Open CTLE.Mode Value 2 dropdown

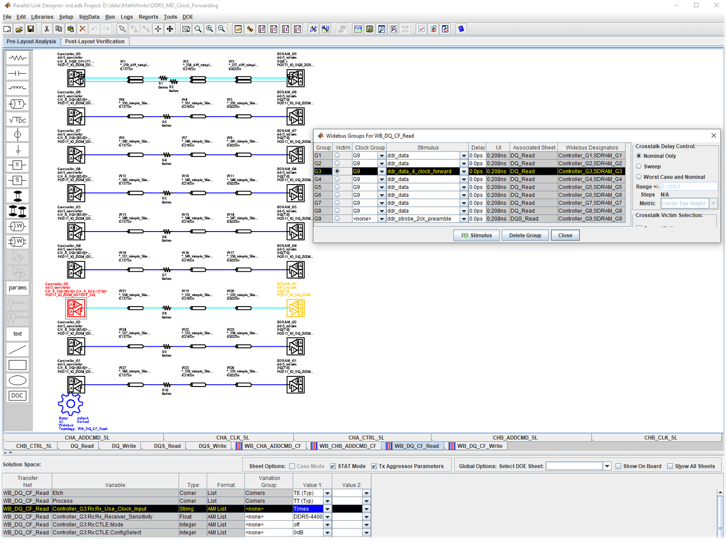pyautogui.click(x=366, y=525)
